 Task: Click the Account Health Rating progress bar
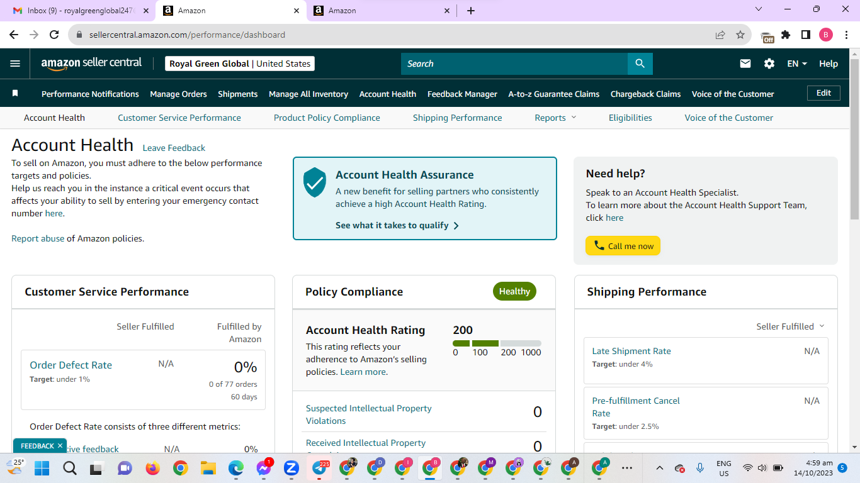(x=497, y=343)
